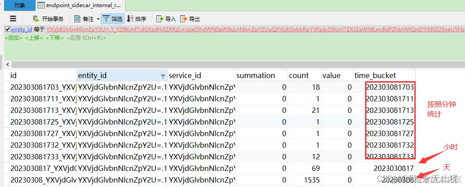465x187 pixels.
Task: Click the time_bucket column header
Action: [385, 75]
